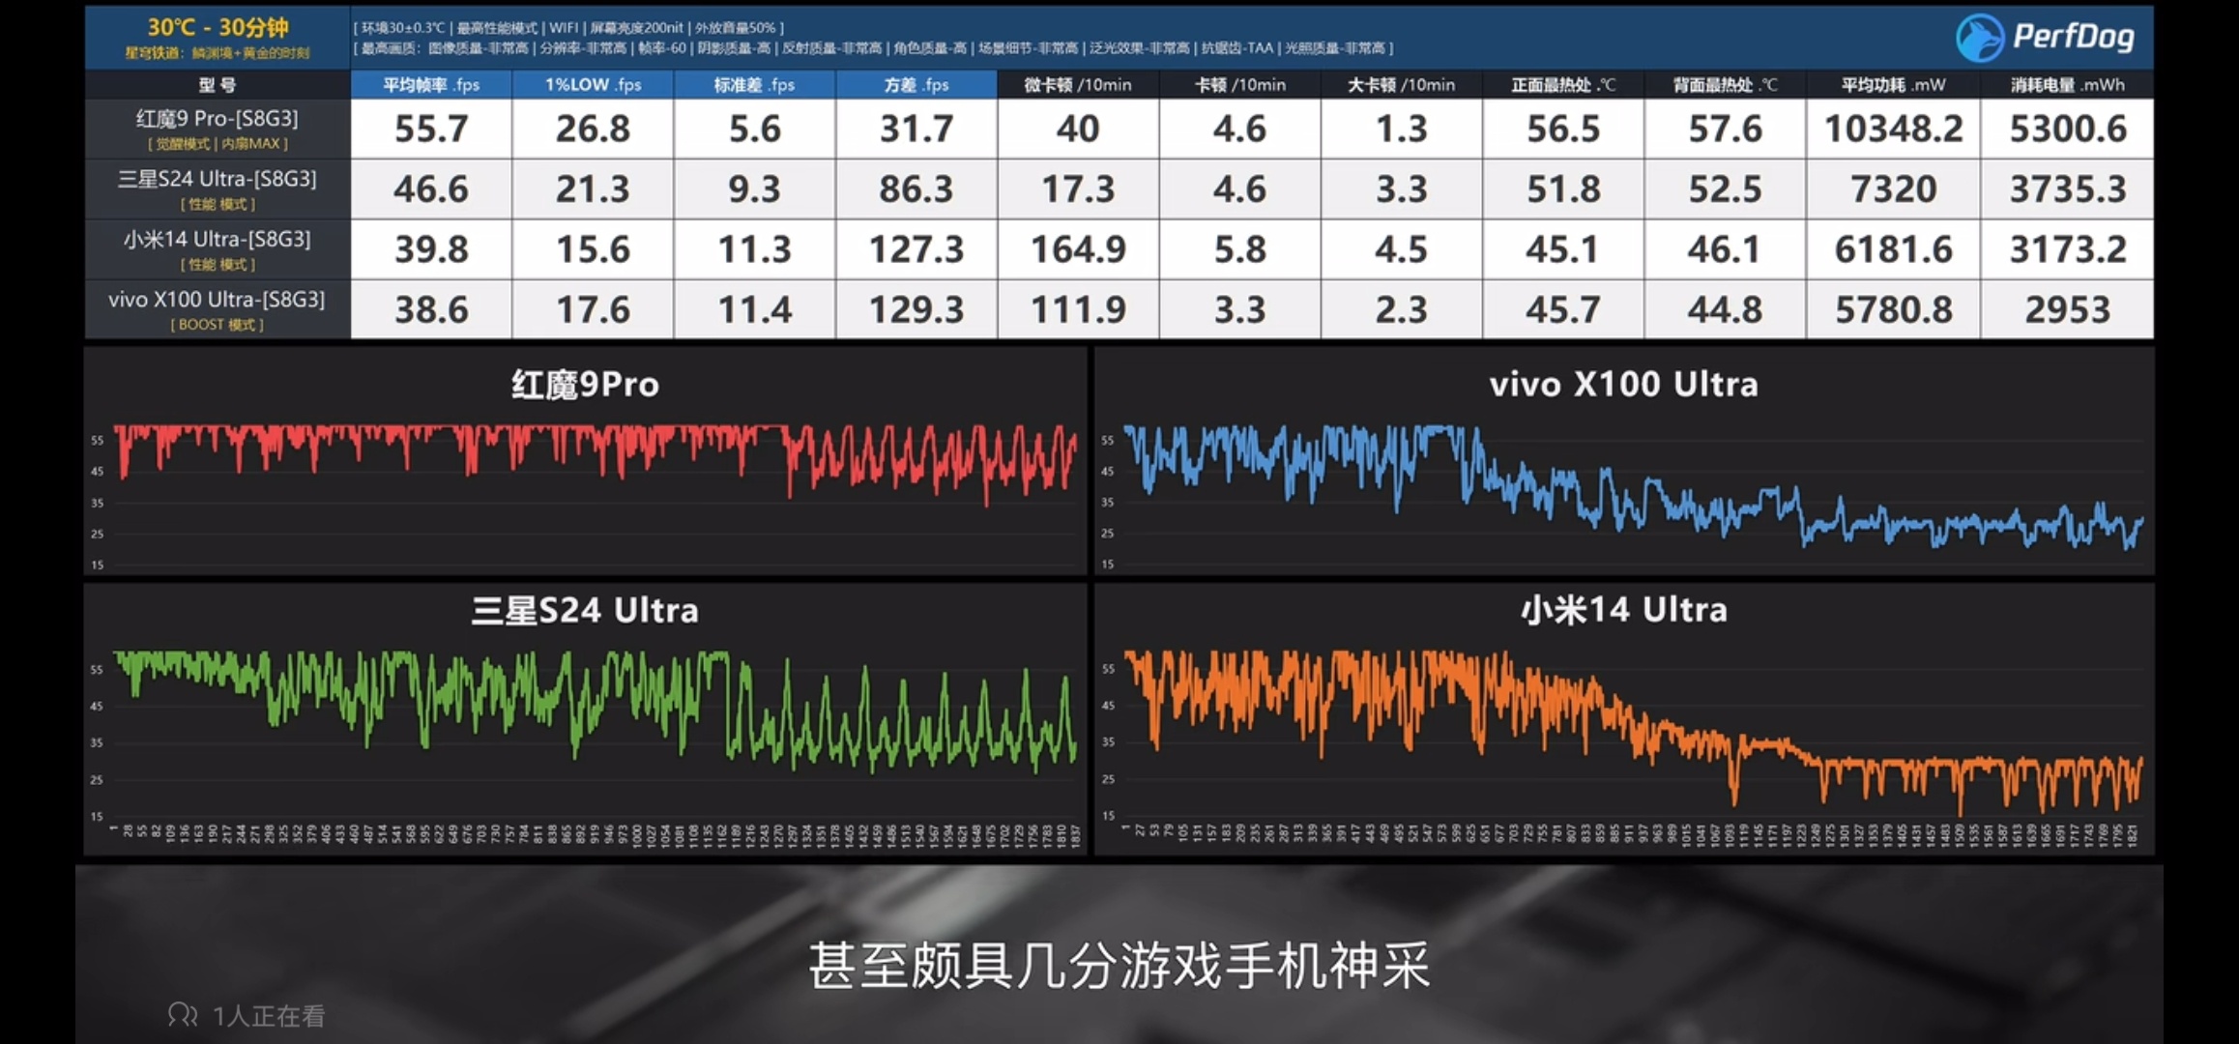Viewport: 2239px width, 1044px height.
Task: Click the blue vivo X100 Ultra frame-rate curve
Action: click(1634, 487)
